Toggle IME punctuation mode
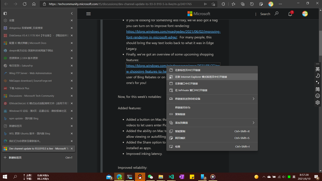Screen dimensions: 322x181 [x=317, y=82]
